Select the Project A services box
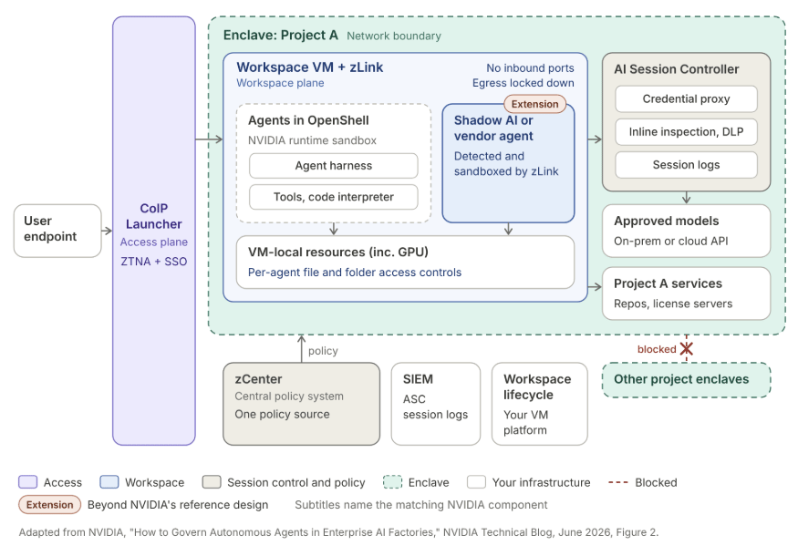This screenshot has height=546, width=798. coord(686,294)
